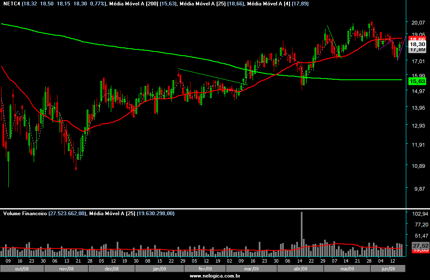
Task: Click the 77,20 volume axis label
Action: coord(422,224)
